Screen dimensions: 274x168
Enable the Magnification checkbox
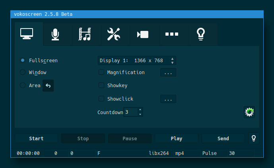(x=101, y=73)
